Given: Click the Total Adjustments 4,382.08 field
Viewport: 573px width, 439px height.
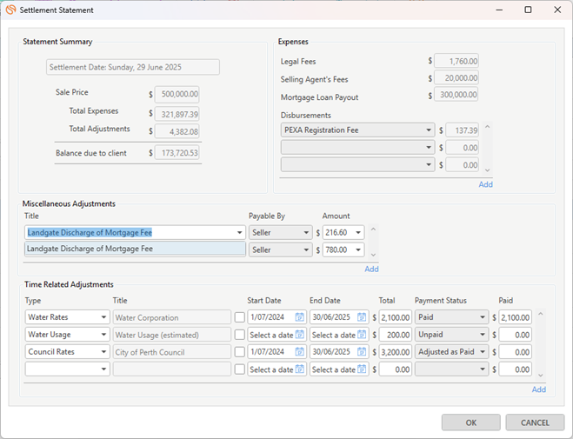Looking at the screenshot, I should 177,131.
